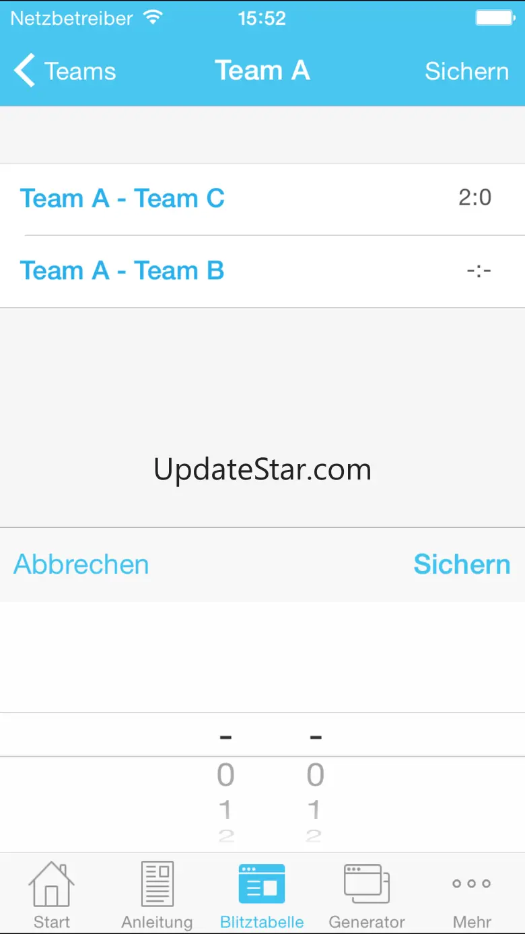
Task: Select the Blitztabelle tab icon
Action: click(262, 883)
